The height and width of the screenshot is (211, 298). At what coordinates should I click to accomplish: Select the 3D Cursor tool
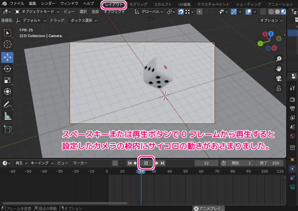click(x=7, y=45)
